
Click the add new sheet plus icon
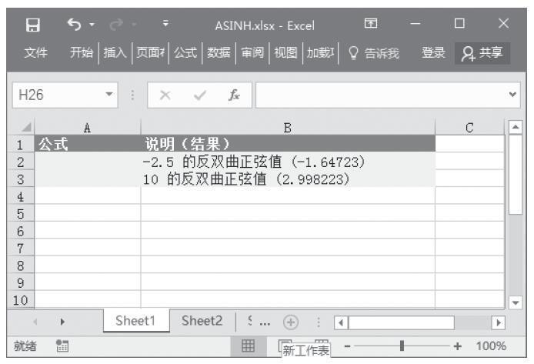coord(290,322)
